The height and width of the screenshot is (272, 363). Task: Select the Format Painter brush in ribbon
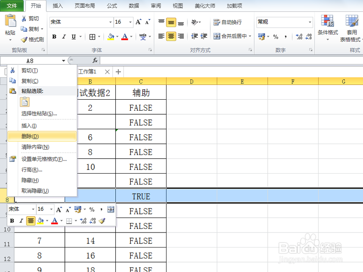coord(24,39)
